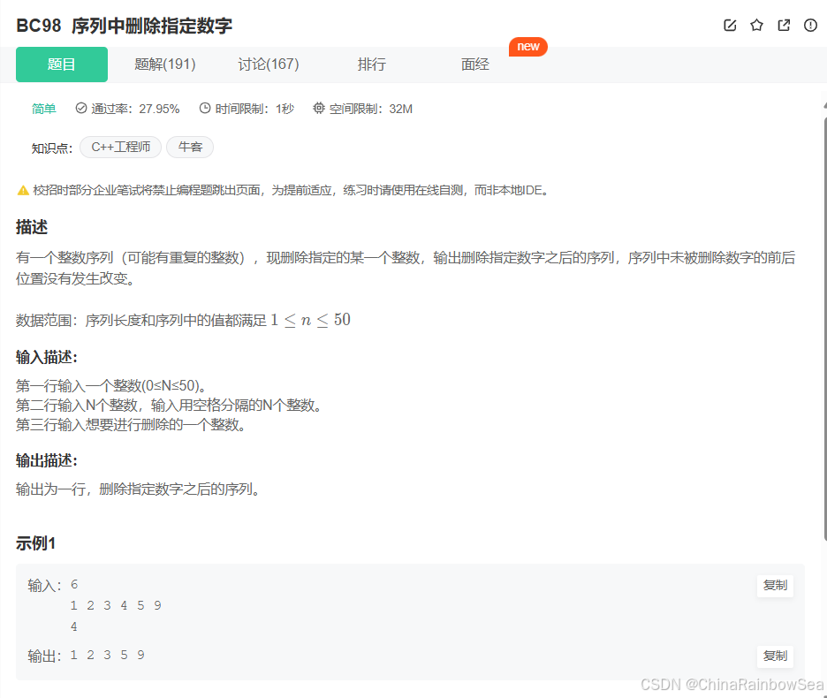Click the report exclamation circle icon
This screenshot has width=827, height=698.
[x=810, y=26]
